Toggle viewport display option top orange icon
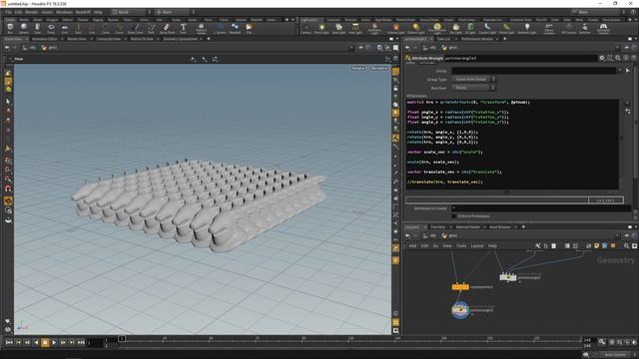 click(395, 71)
